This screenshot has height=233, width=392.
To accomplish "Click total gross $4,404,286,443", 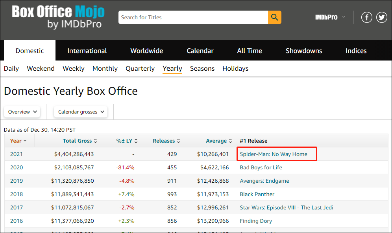I will (x=74, y=154).
